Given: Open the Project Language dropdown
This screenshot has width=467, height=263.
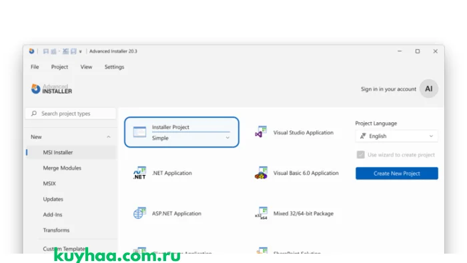Looking at the screenshot, I should [397, 136].
